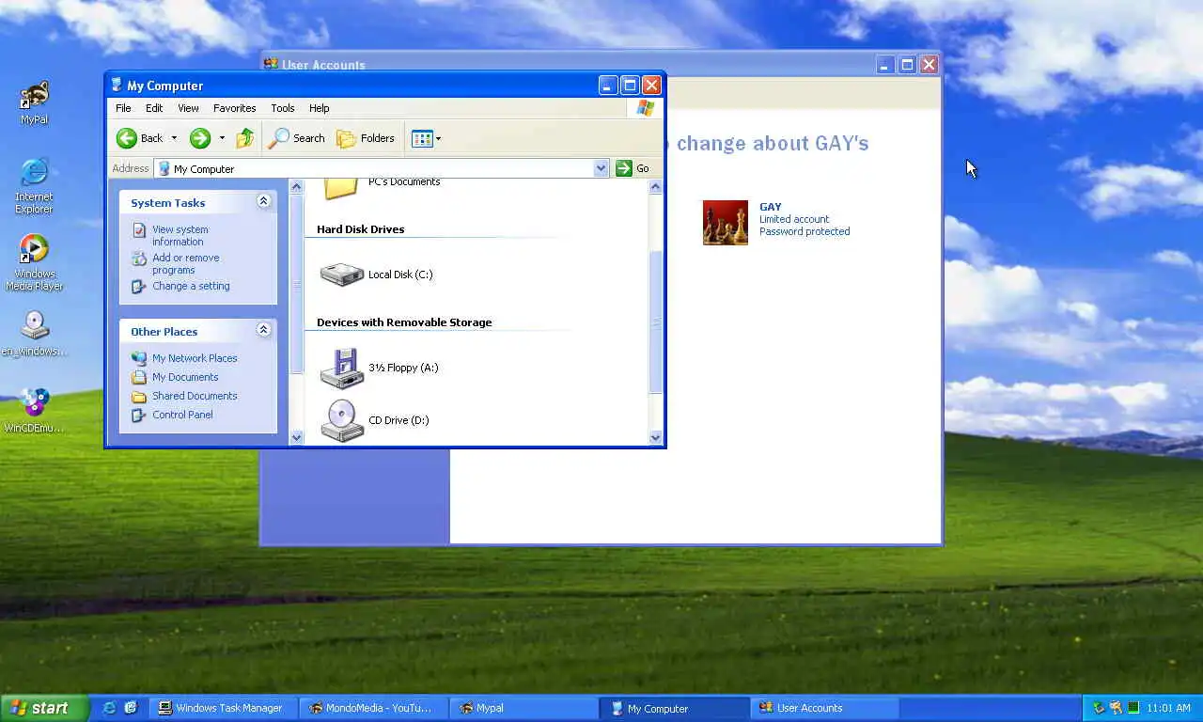Click the My Network Places icon

(x=139, y=358)
